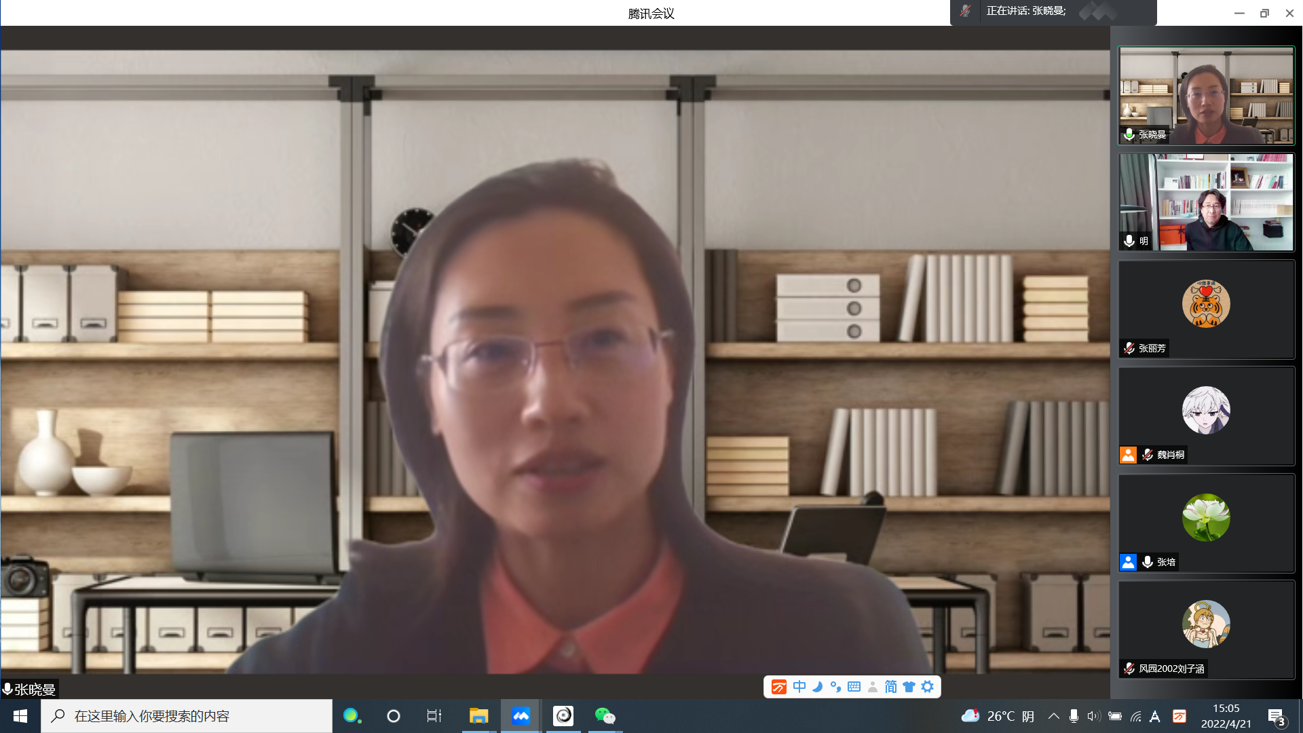Expand the hidden system tray icons
1303x733 pixels.
1054,716
